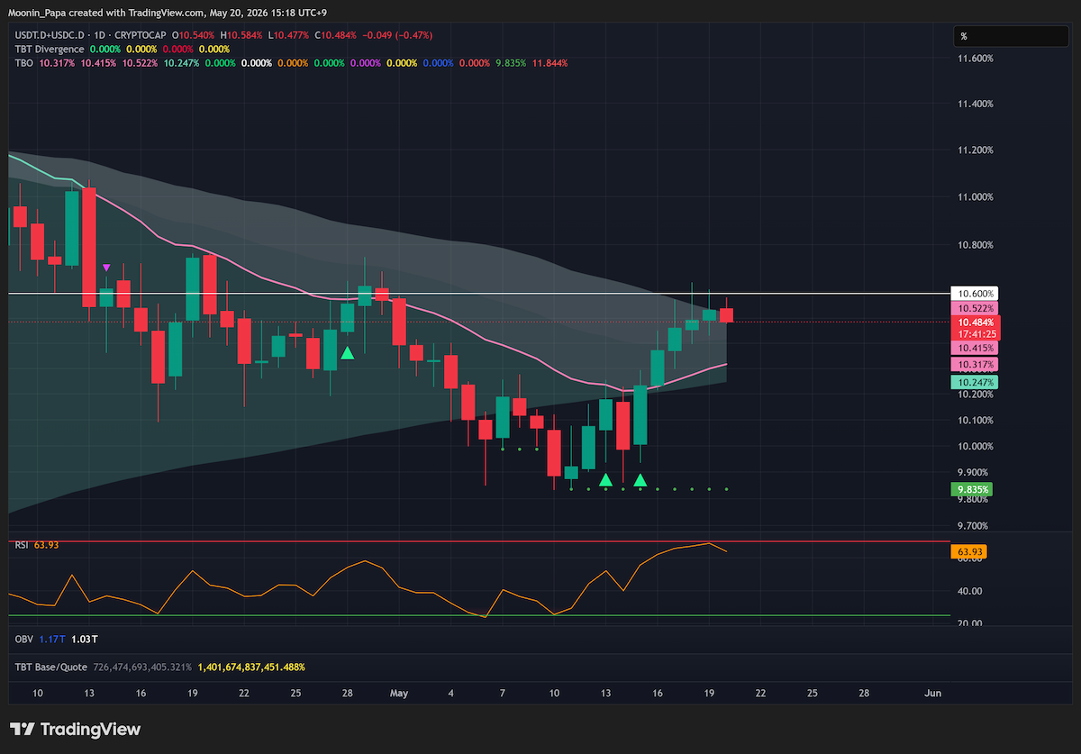The height and width of the screenshot is (754, 1081).
Task: Click the pink 10.522% price axis label
Action: (974, 308)
